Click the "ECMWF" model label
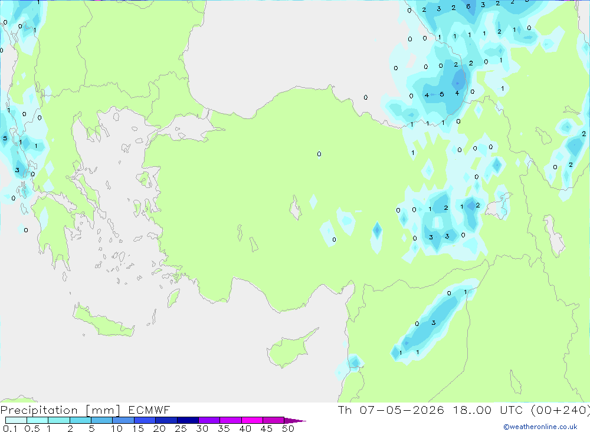Screen dimensions: 590x432 coord(149,410)
